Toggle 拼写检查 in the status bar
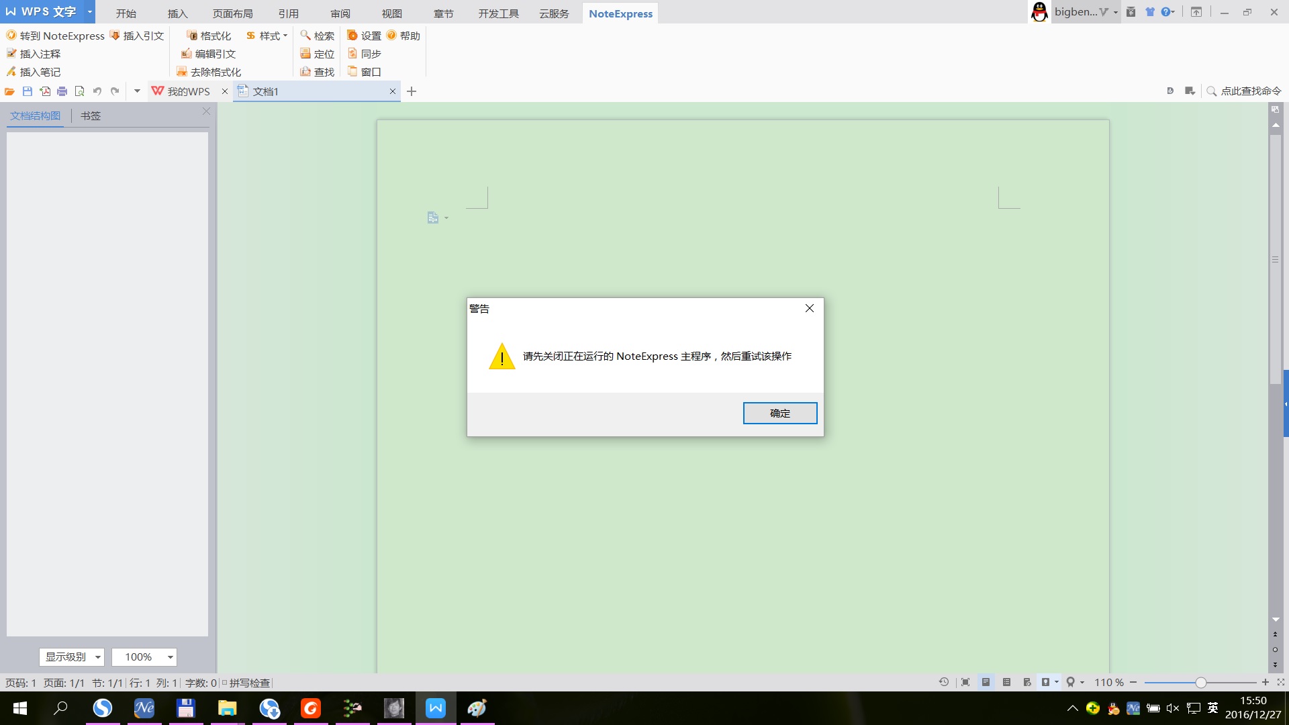This screenshot has width=1289, height=725. pyautogui.click(x=246, y=683)
